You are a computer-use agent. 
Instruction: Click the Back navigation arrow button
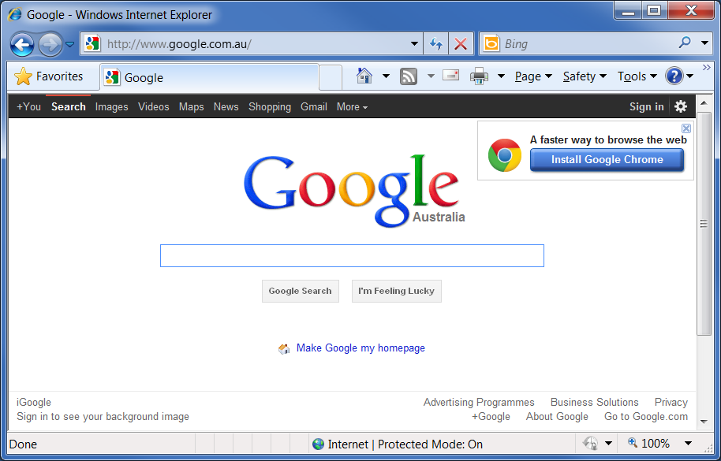click(x=22, y=44)
